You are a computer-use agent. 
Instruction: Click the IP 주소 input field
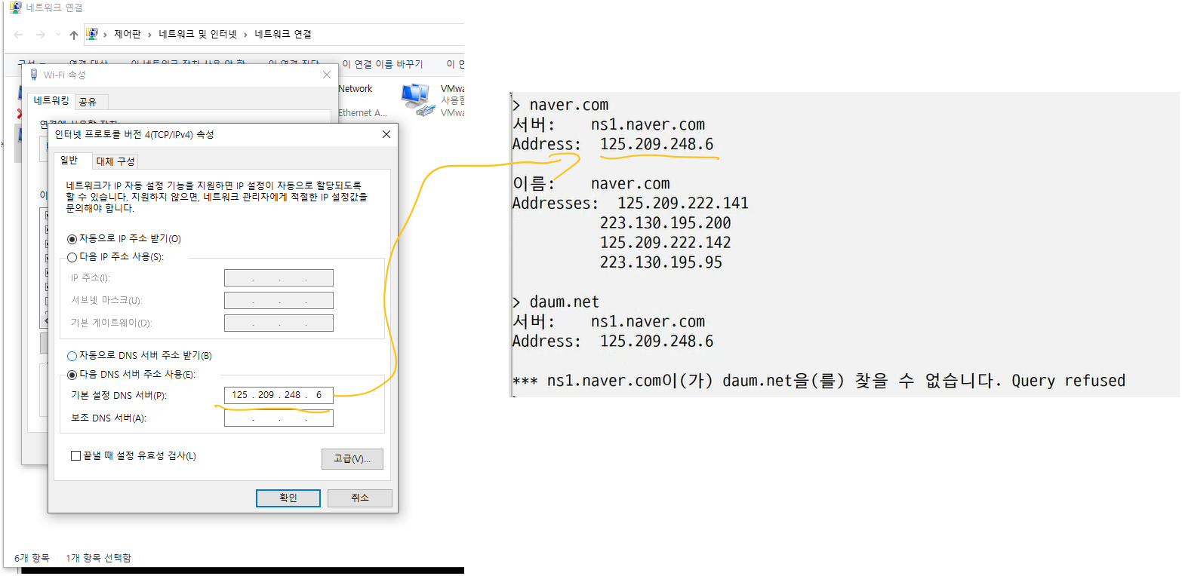point(279,278)
